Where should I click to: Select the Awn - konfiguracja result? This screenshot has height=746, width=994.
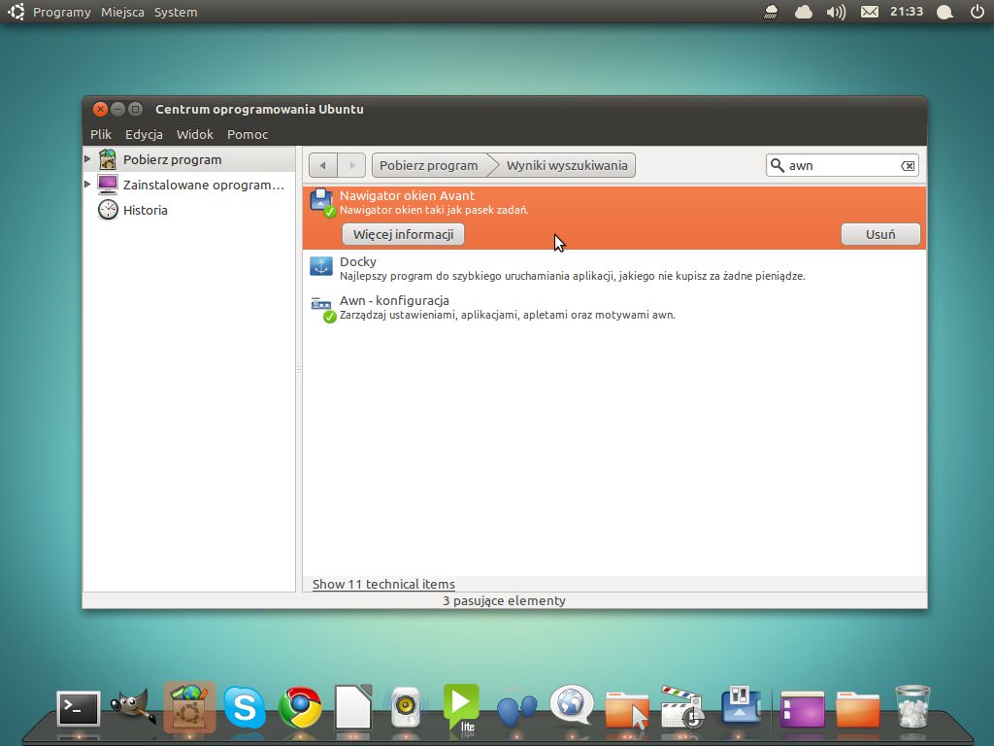[x=614, y=307]
